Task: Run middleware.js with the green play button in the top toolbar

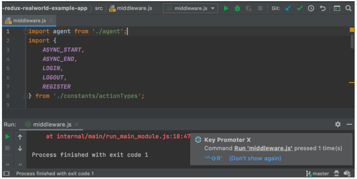Action: click(226, 8)
